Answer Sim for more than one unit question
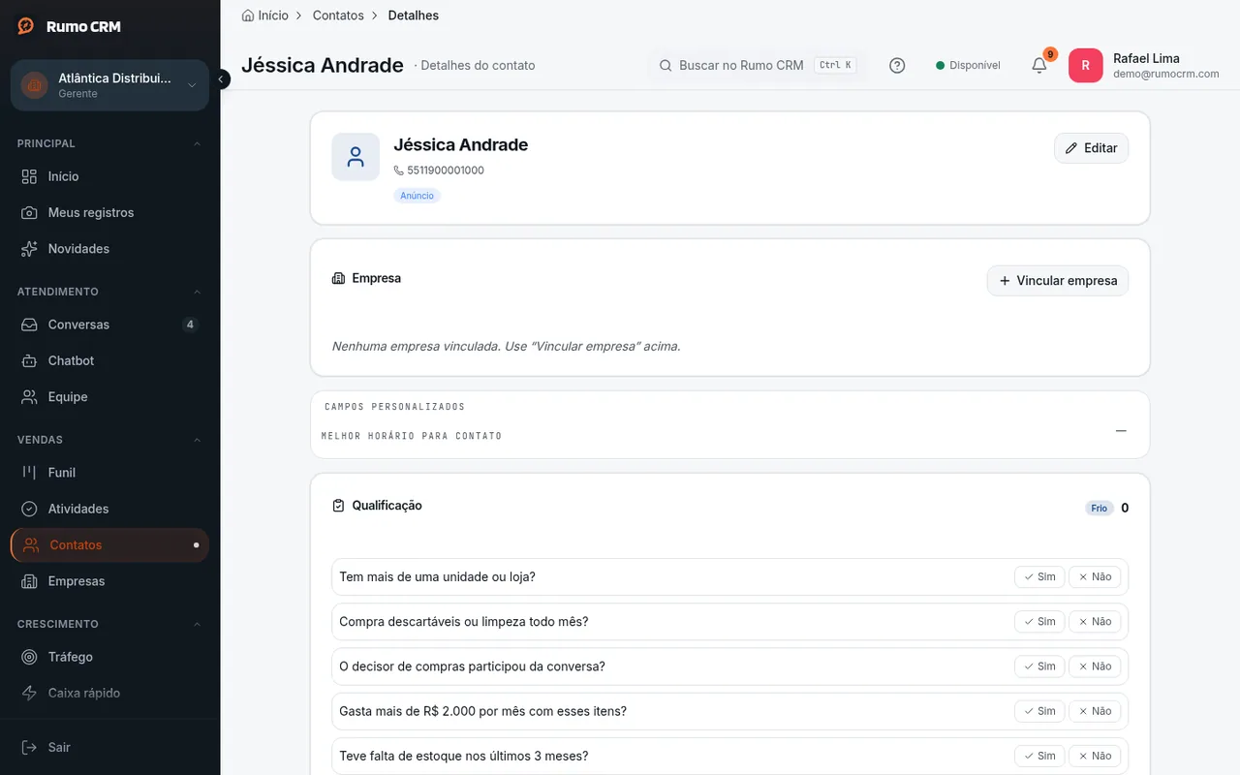Image resolution: width=1240 pixels, height=775 pixels. [x=1039, y=576]
